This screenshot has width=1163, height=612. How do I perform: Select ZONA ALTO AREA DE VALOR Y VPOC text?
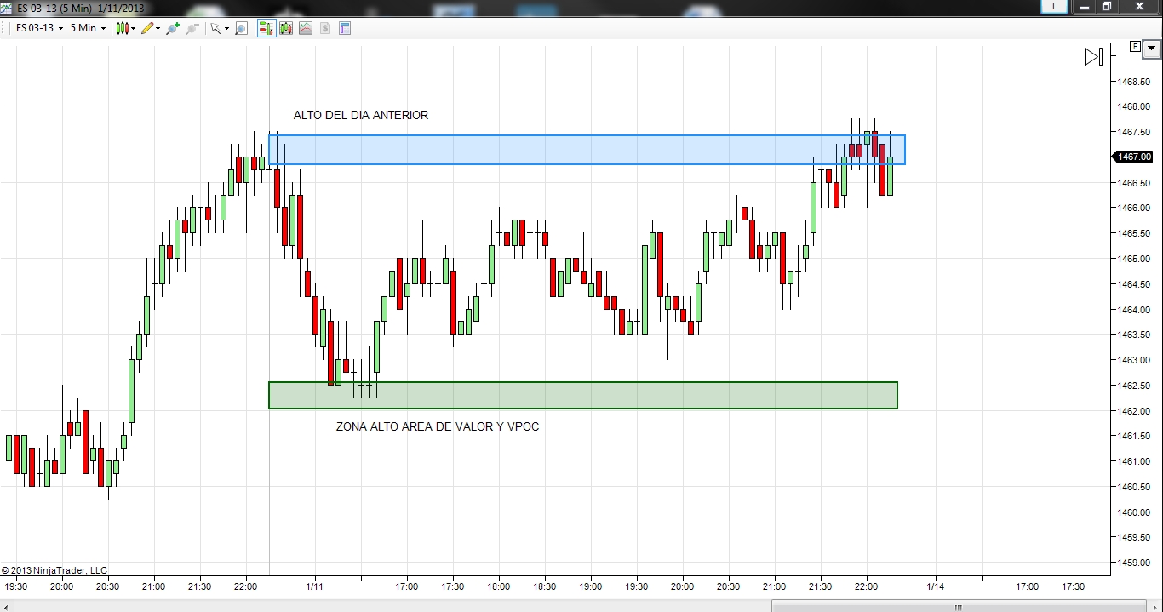point(438,426)
